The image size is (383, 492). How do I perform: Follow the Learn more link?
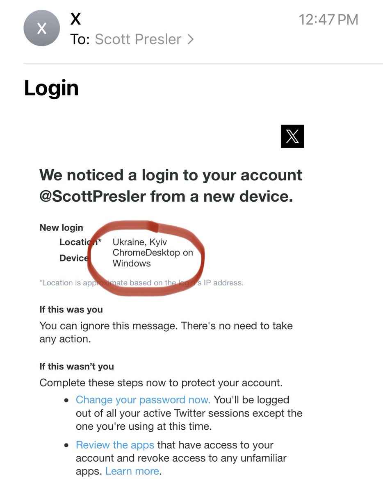132,471
